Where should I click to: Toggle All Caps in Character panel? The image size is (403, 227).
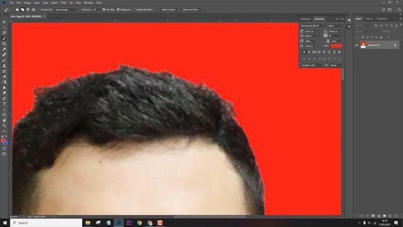(x=314, y=52)
